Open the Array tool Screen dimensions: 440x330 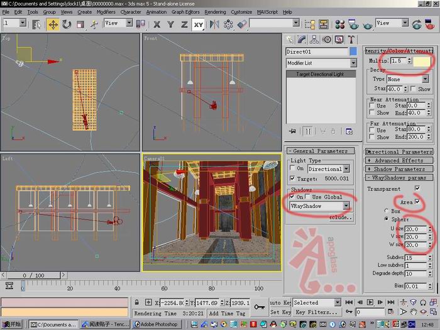[228, 25]
